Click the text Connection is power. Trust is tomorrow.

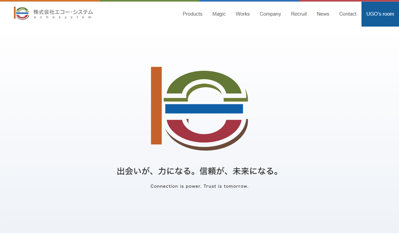199,186
